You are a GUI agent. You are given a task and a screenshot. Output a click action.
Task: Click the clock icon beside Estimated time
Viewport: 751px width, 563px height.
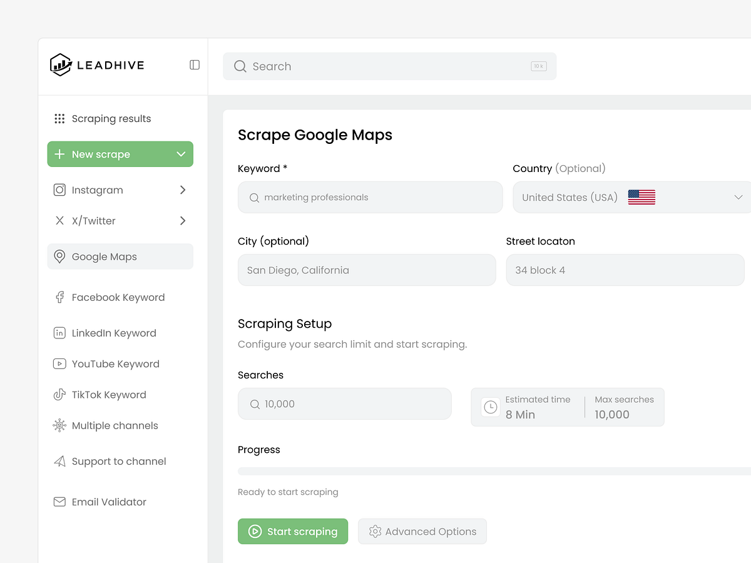[491, 407]
